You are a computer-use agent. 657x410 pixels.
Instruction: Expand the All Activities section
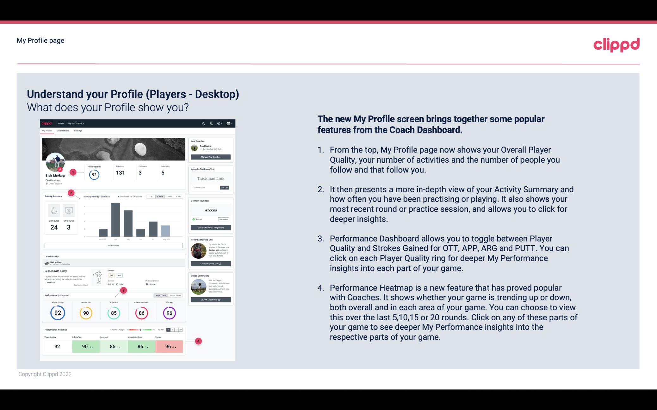[114, 245]
